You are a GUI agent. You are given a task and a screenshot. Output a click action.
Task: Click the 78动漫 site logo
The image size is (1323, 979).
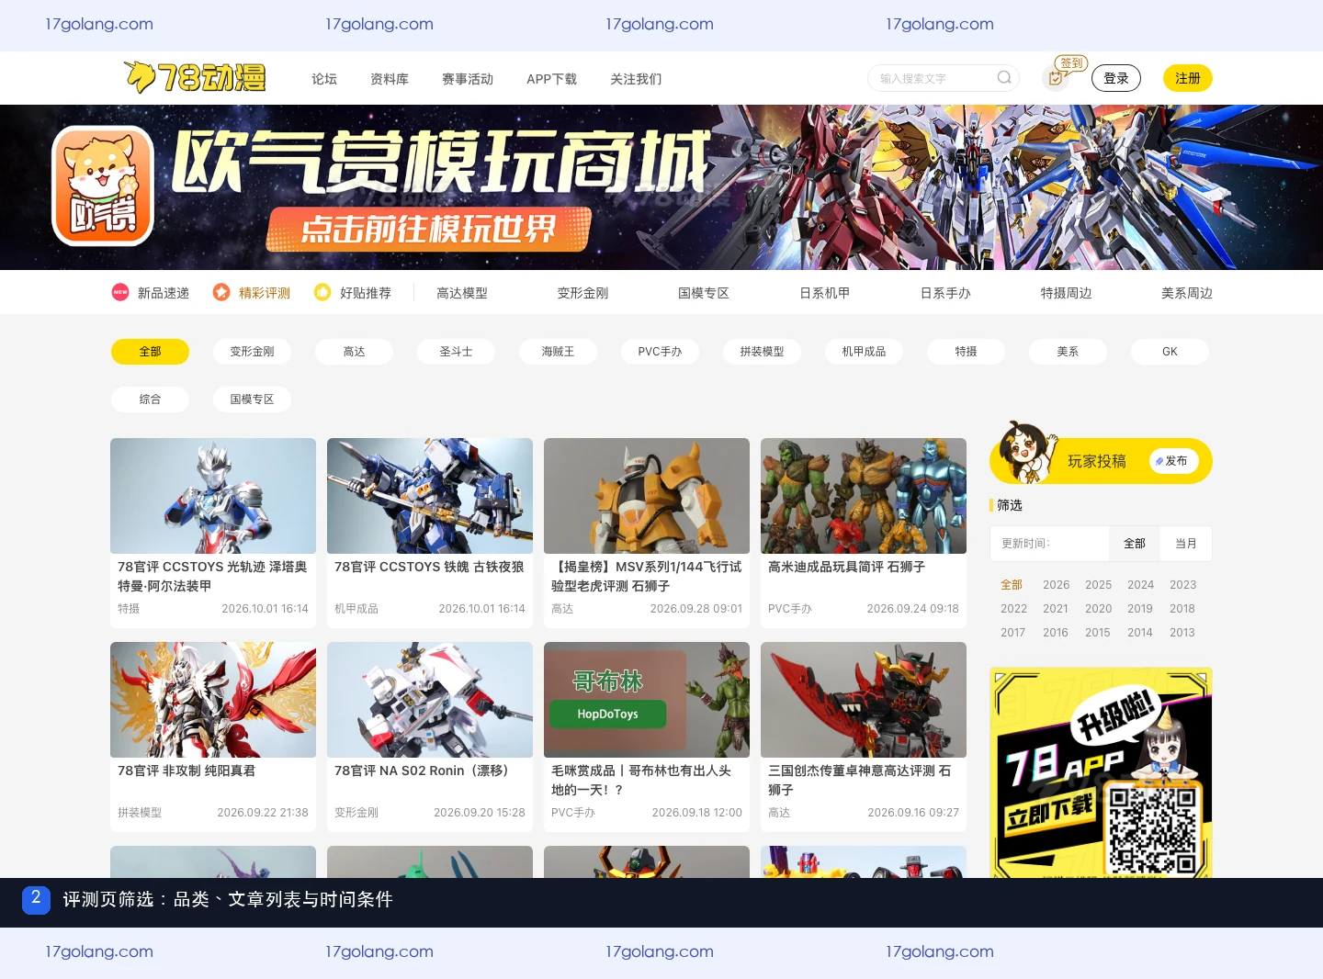pyautogui.click(x=195, y=78)
